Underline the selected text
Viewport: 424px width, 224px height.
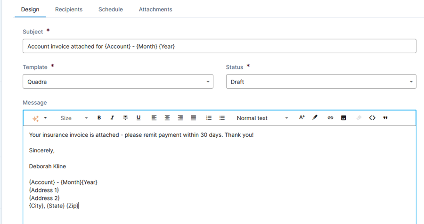click(x=139, y=118)
